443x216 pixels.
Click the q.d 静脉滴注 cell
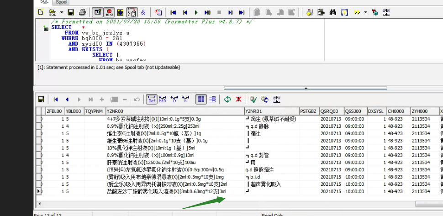coord(272,170)
